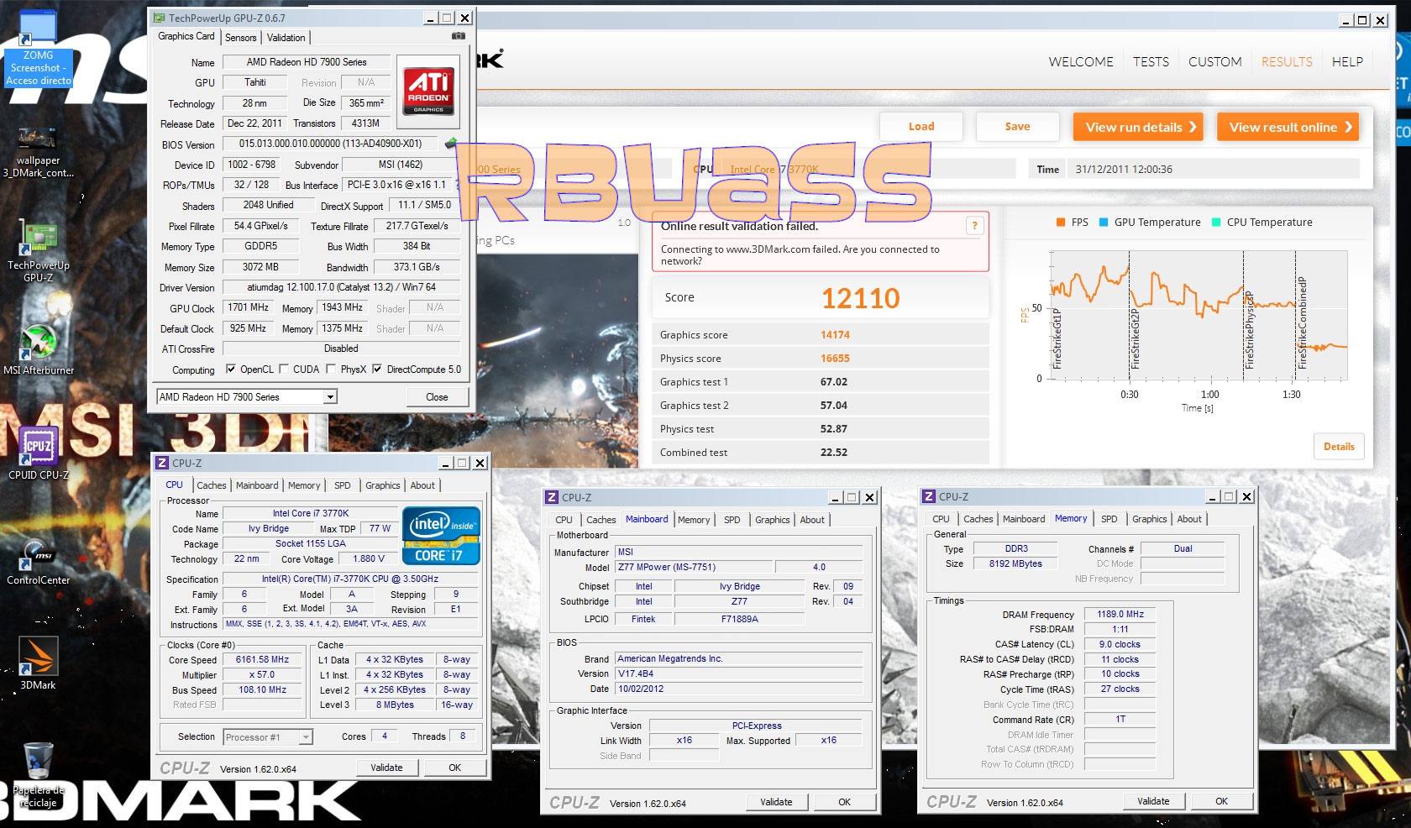Image resolution: width=1411 pixels, height=828 pixels.
Task: Open the HELP tab in 3DMark
Action: point(1347,62)
